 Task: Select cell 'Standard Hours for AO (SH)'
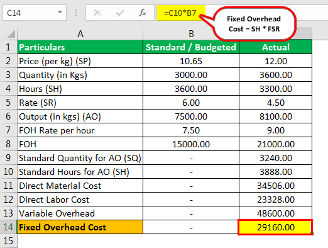coord(80,172)
